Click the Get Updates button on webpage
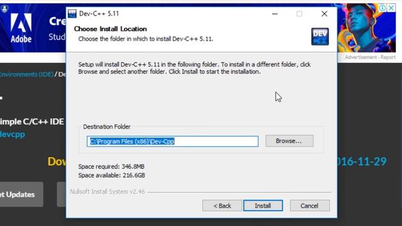The height and width of the screenshot is (226, 402). [21, 195]
